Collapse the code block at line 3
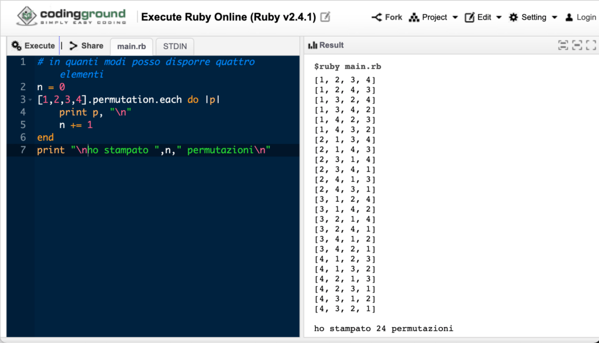 [x=30, y=100]
